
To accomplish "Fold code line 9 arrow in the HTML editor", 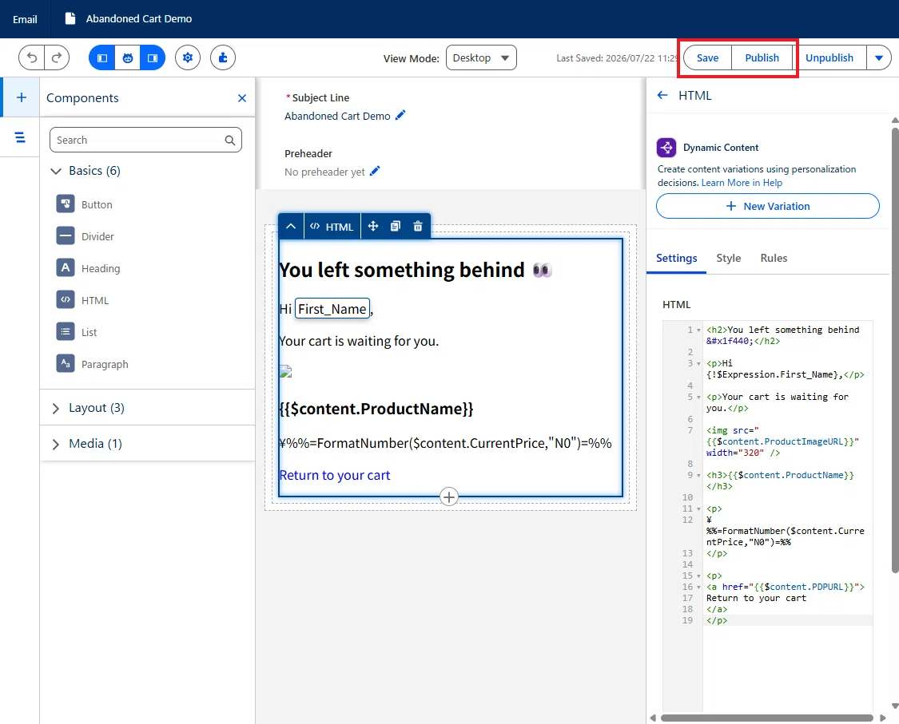I will pos(698,476).
